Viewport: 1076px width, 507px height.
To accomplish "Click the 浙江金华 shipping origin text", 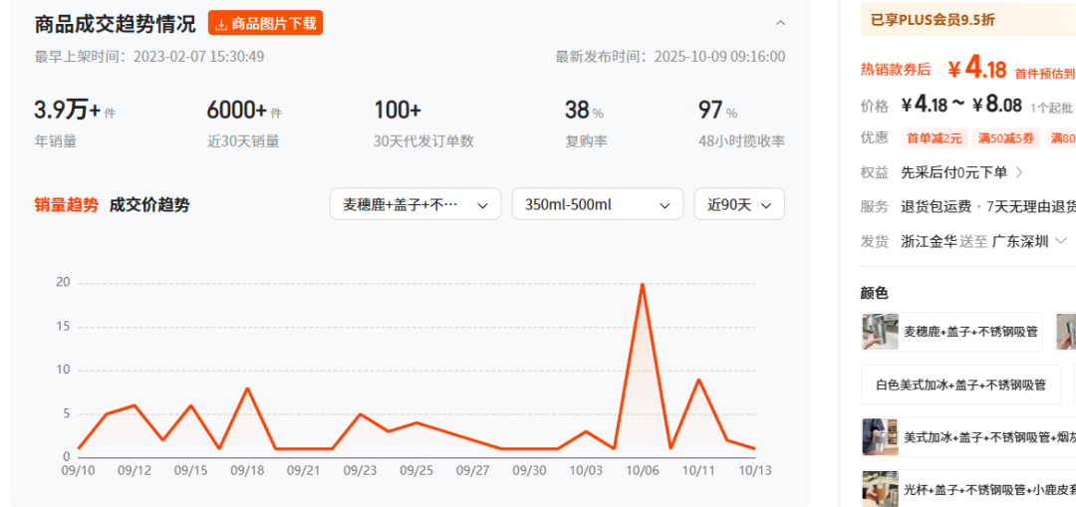I will (x=929, y=241).
